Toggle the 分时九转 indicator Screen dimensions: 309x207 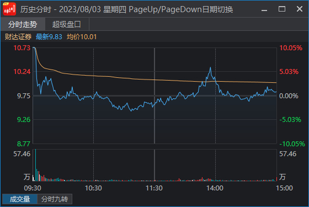pyautogui.click(x=54, y=199)
